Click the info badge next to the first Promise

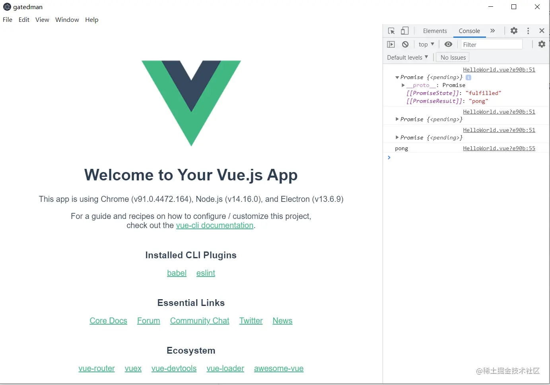pyautogui.click(x=468, y=77)
